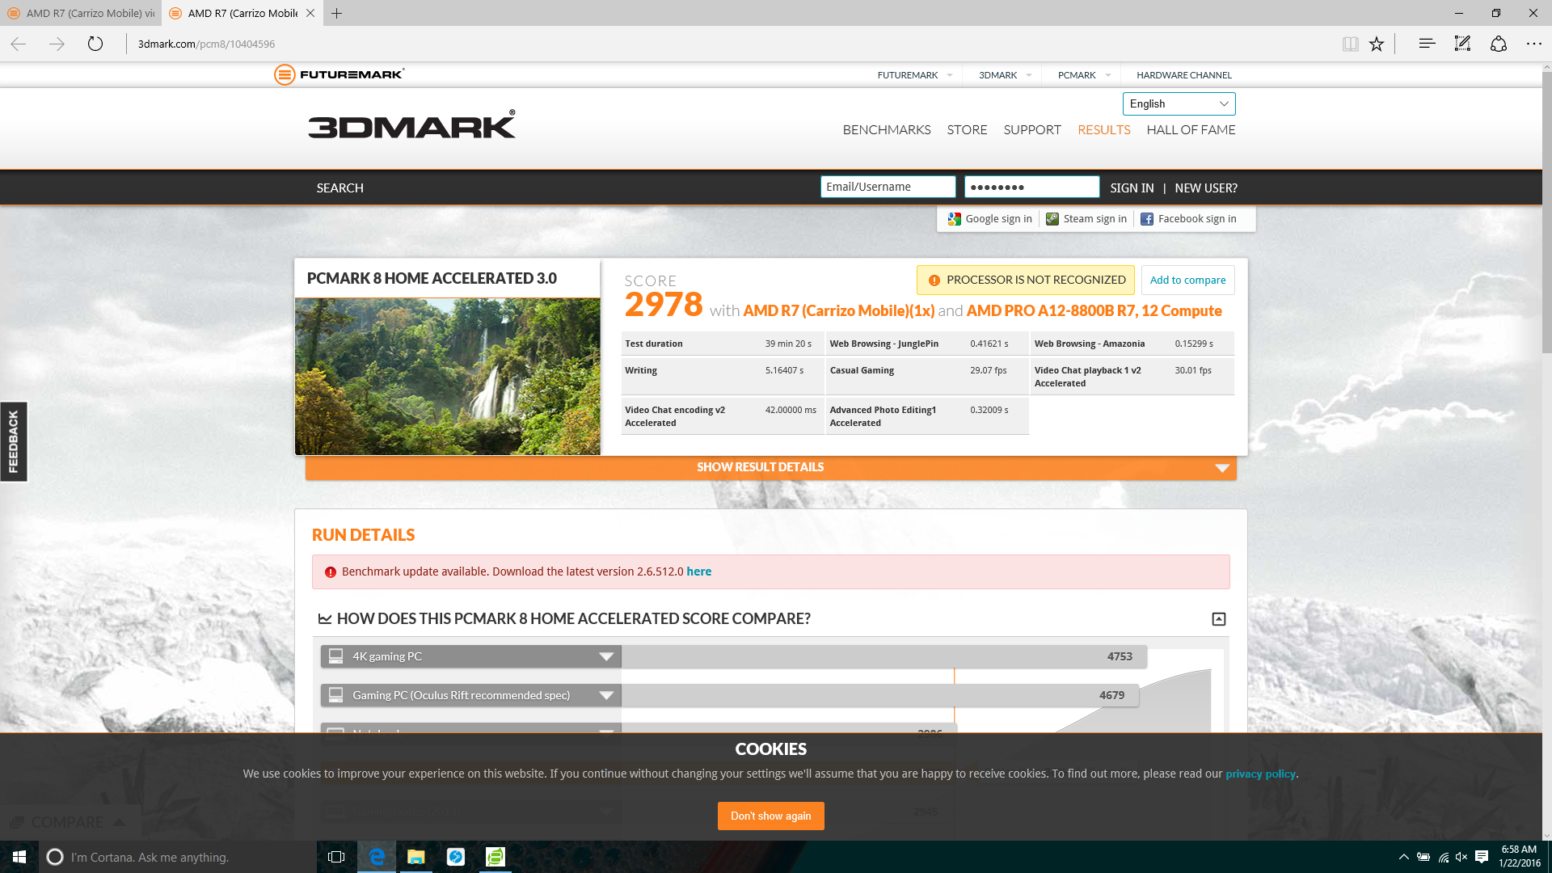Collapse the score comparison section icon
Viewport: 1552px width, 873px height.
click(x=1219, y=619)
